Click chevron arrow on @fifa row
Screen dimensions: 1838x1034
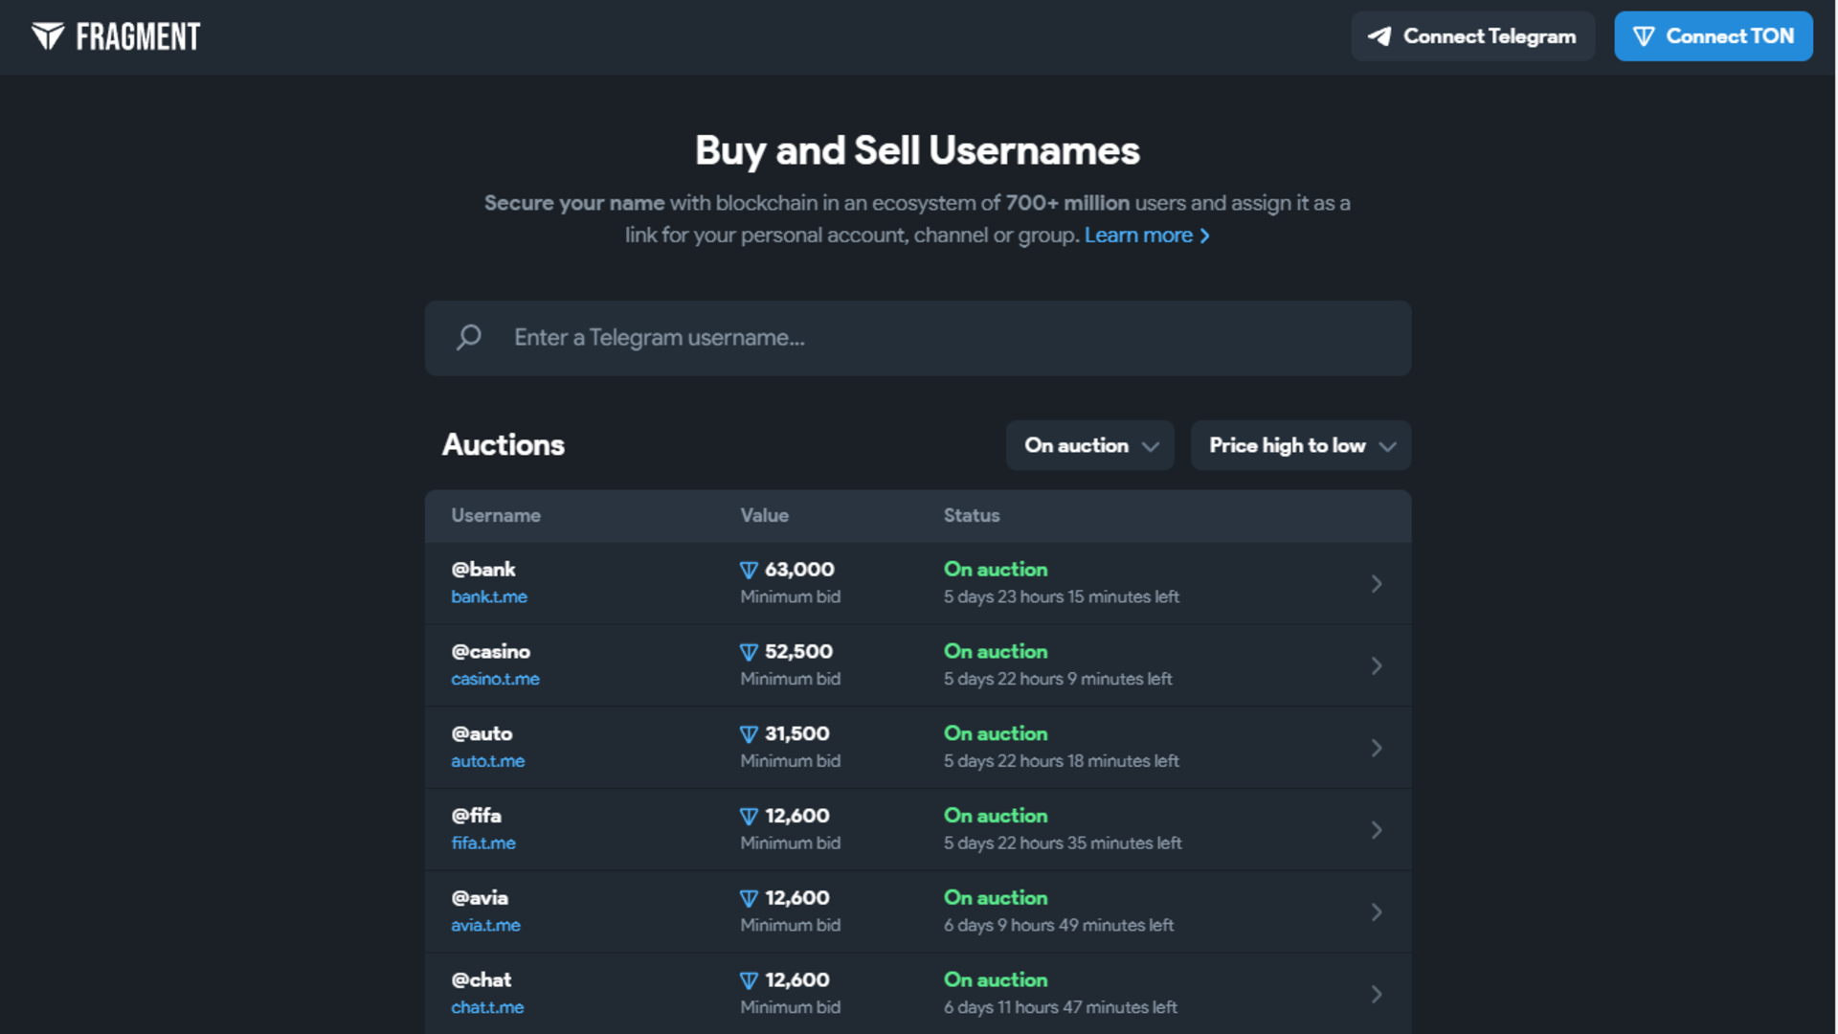(x=1376, y=830)
